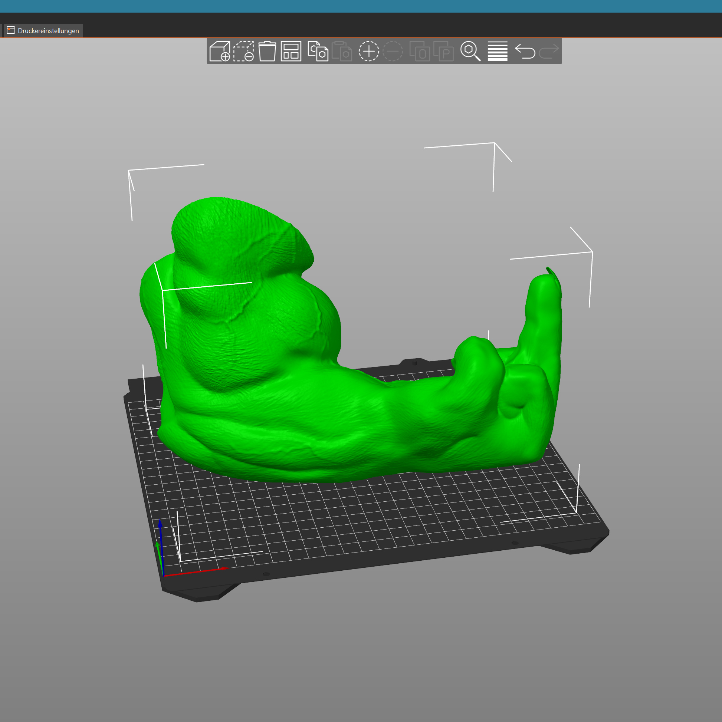Add an instance with the plus circle
The width and height of the screenshot is (722, 722).
pos(369,51)
